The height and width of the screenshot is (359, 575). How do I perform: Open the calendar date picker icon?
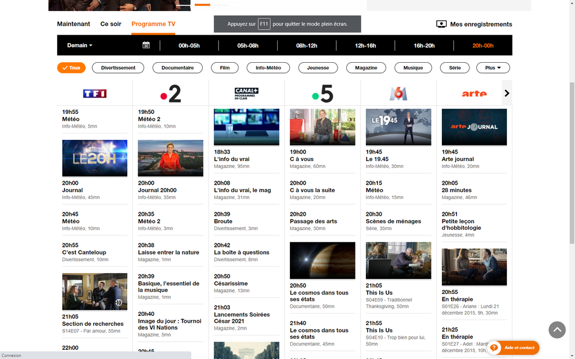coord(146,45)
